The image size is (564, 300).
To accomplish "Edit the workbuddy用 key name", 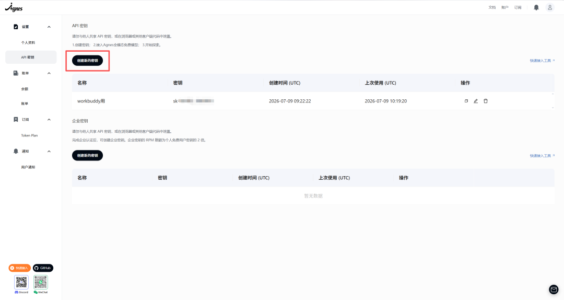I will point(476,101).
